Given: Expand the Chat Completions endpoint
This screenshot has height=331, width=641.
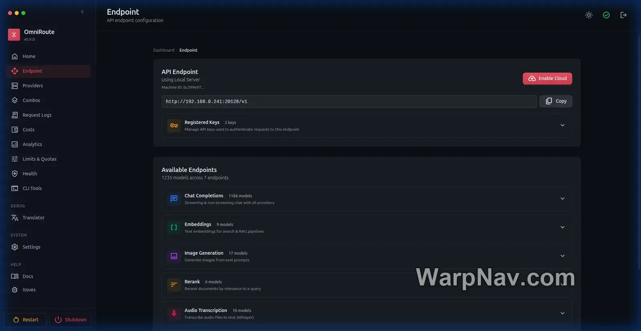Looking at the screenshot, I should point(562,199).
